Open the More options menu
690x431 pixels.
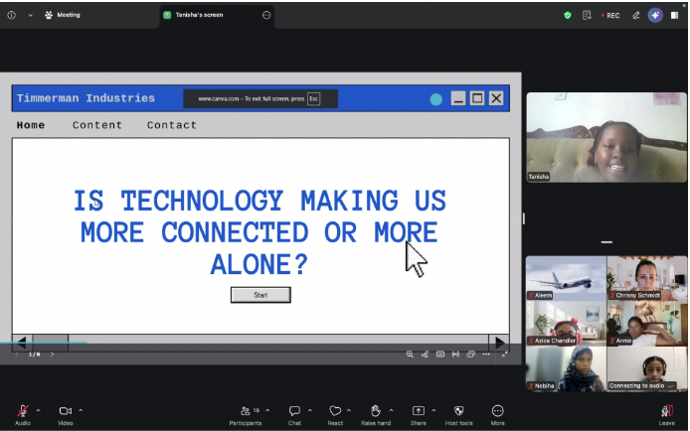(498, 415)
